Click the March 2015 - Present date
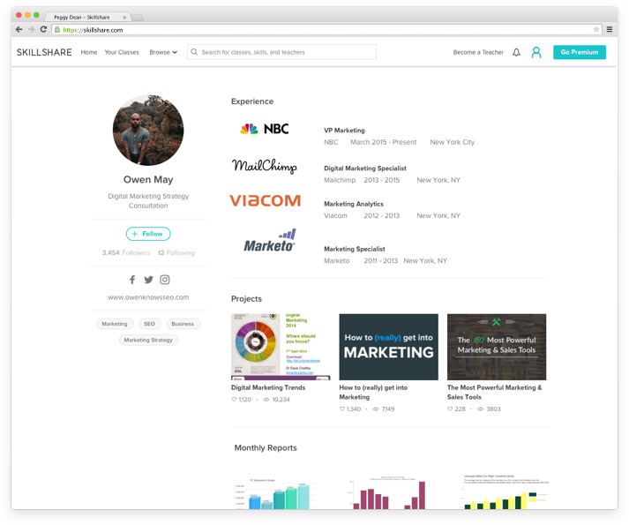The width and height of the screenshot is (629, 525). tap(384, 142)
